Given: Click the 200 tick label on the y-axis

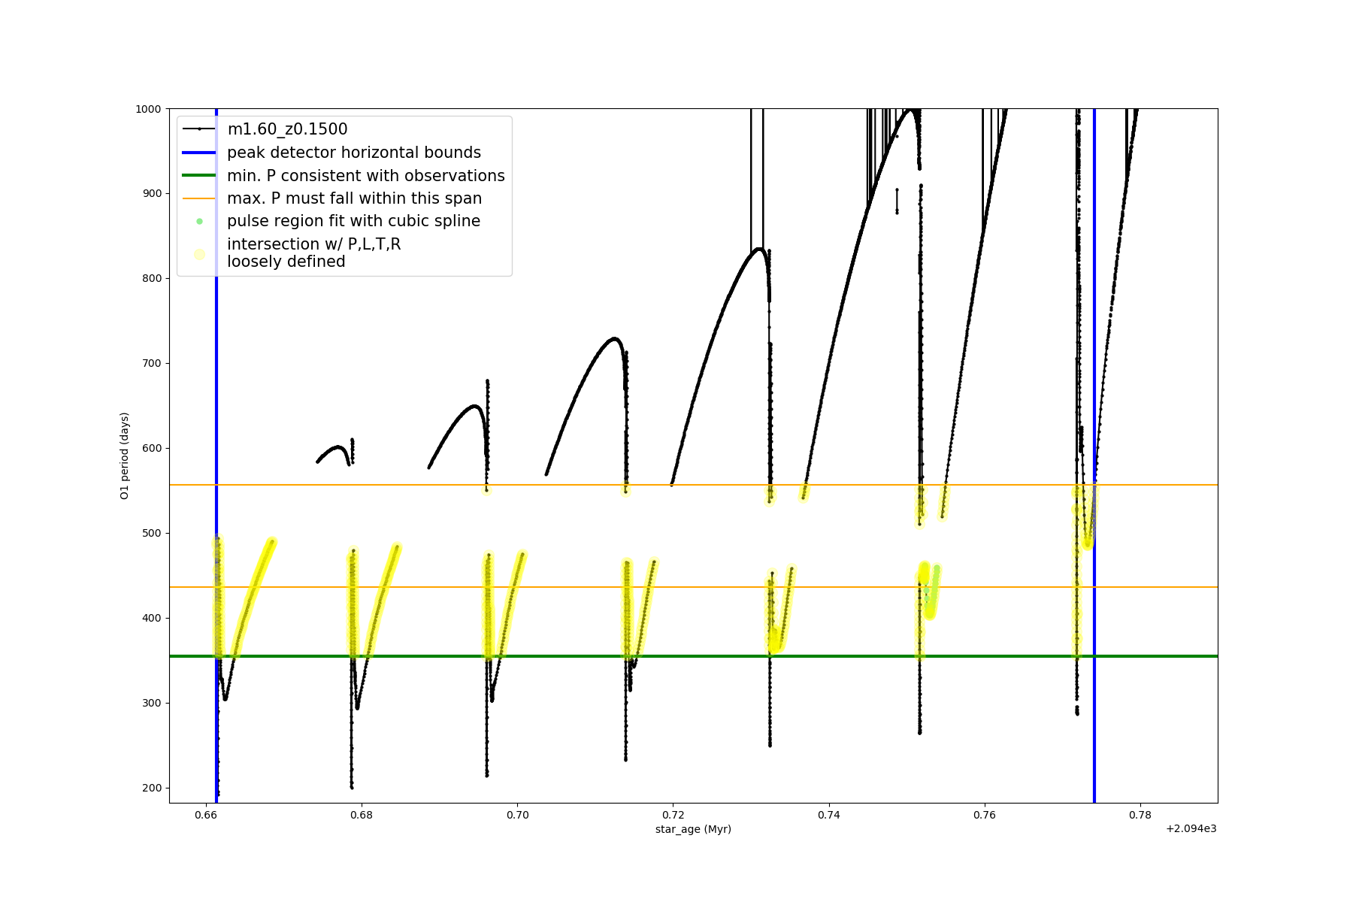Looking at the screenshot, I should tap(152, 788).
